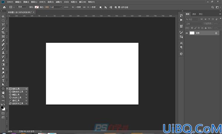Select the Hand tool
The height and width of the screenshot is (134, 222).
[3, 93]
